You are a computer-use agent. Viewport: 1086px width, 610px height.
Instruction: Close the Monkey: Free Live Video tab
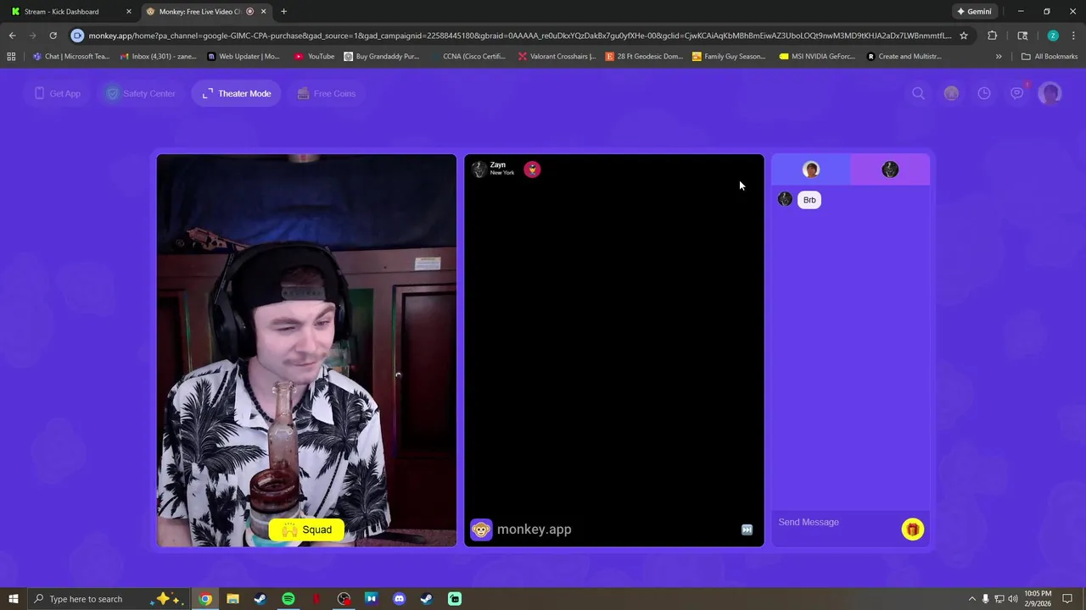pyautogui.click(x=263, y=11)
